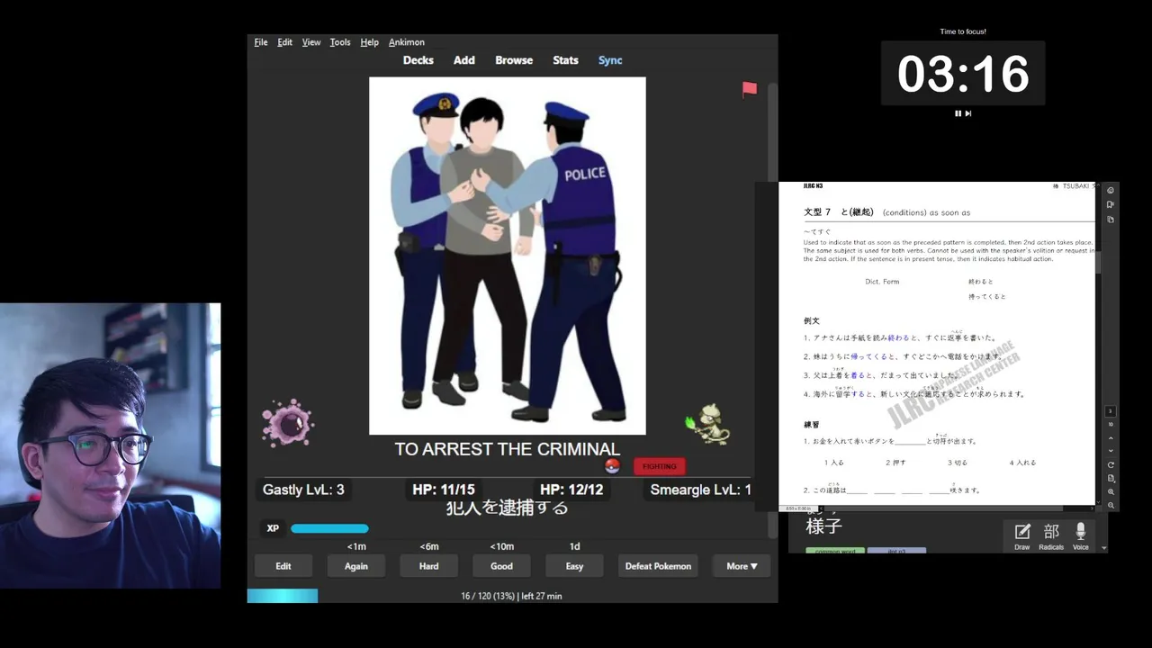
Task: Click the Edit card button
Action: point(283,566)
